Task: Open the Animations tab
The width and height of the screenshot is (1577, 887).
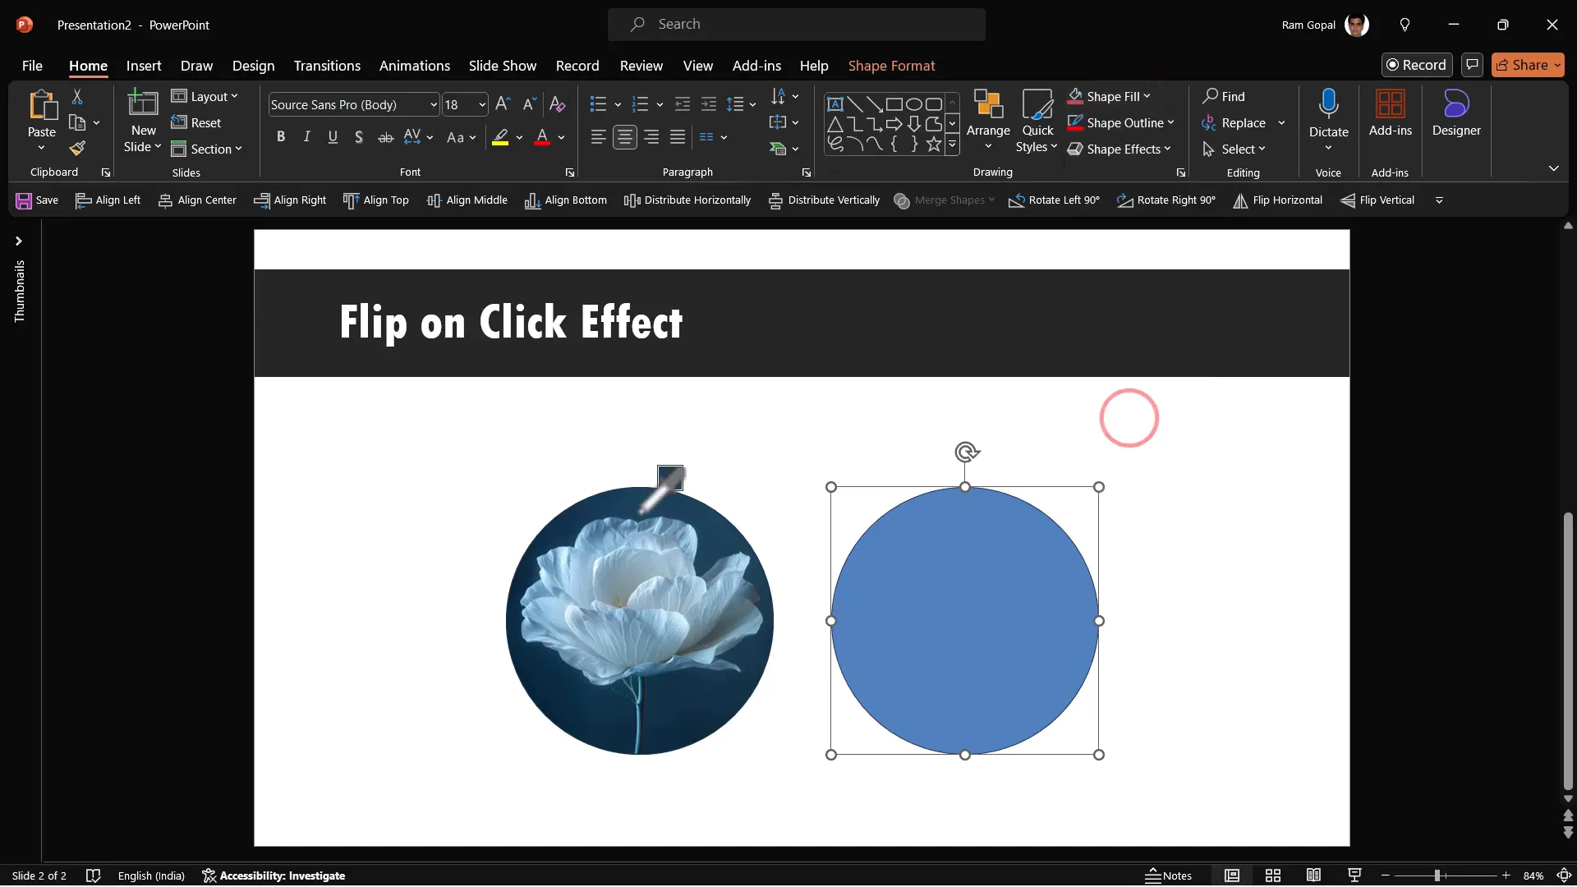Action: pyautogui.click(x=415, y=66)
